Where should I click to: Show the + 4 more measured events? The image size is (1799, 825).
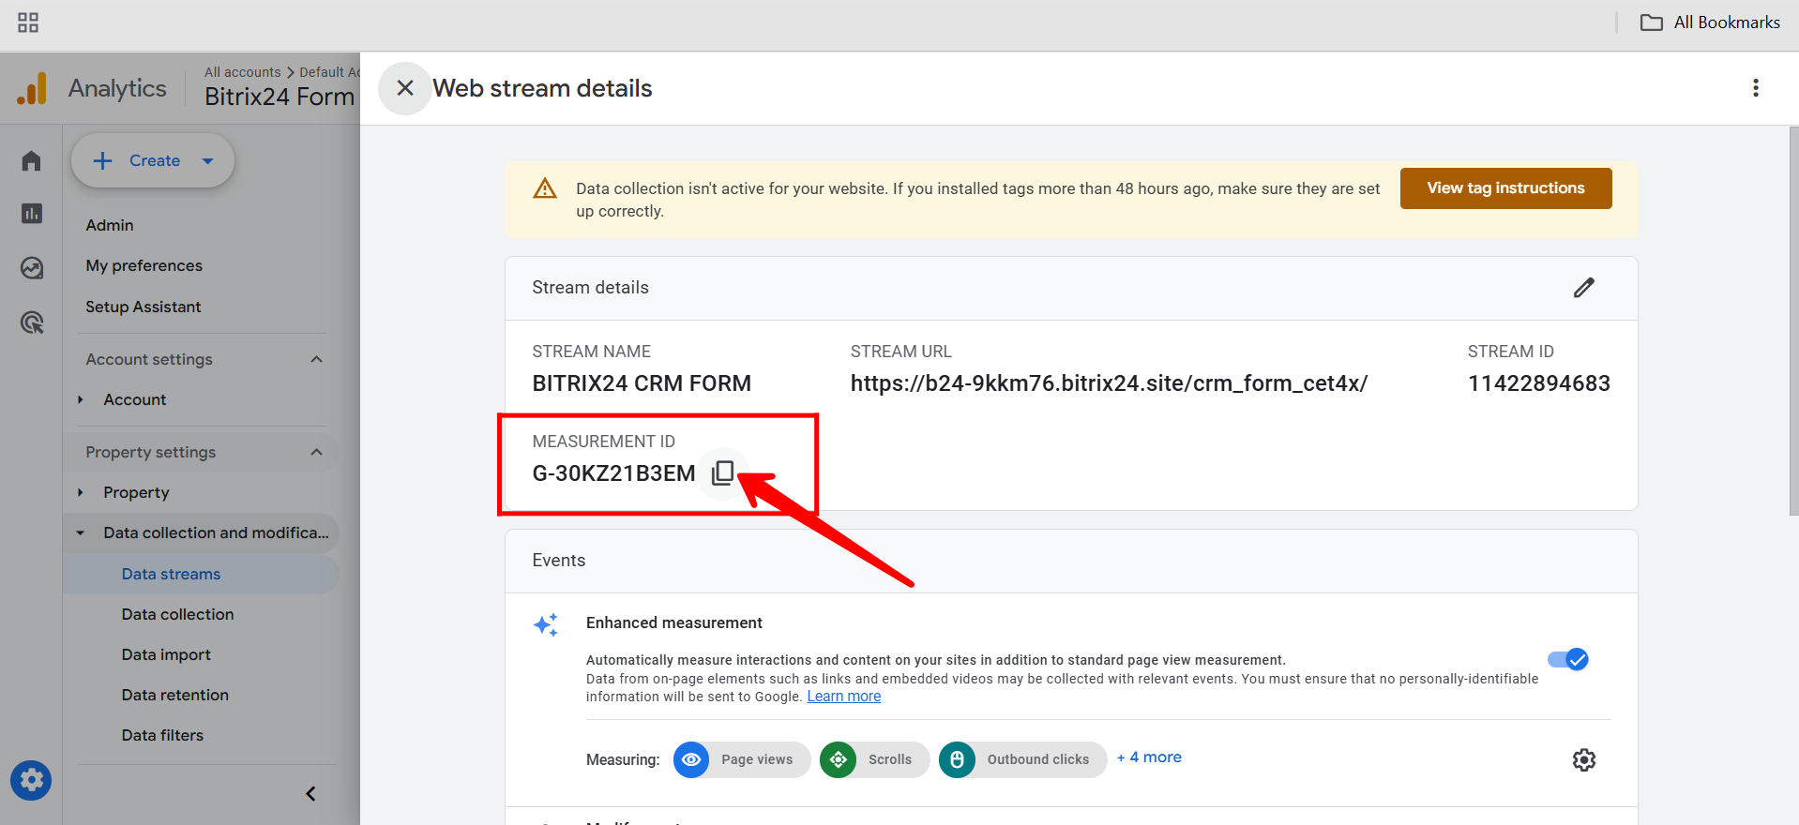pyautogui.click(x=1149, y=757)
